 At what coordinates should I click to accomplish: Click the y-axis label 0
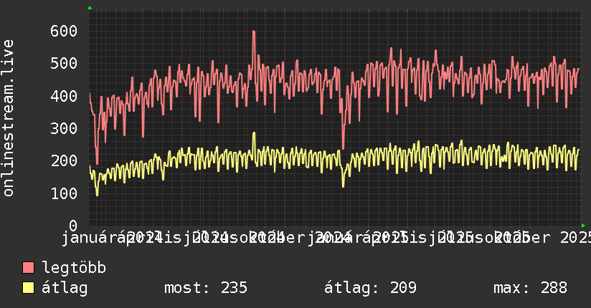73,226
